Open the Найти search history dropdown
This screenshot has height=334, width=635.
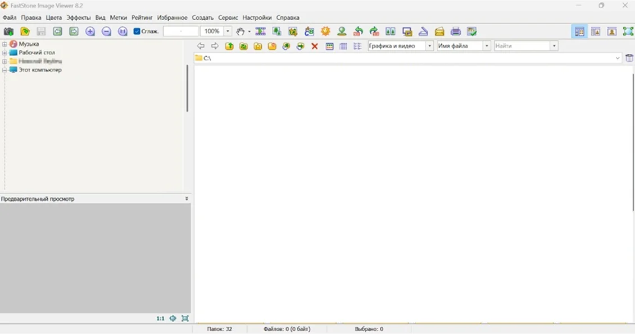pyautogui.click(x=554, y=46)
